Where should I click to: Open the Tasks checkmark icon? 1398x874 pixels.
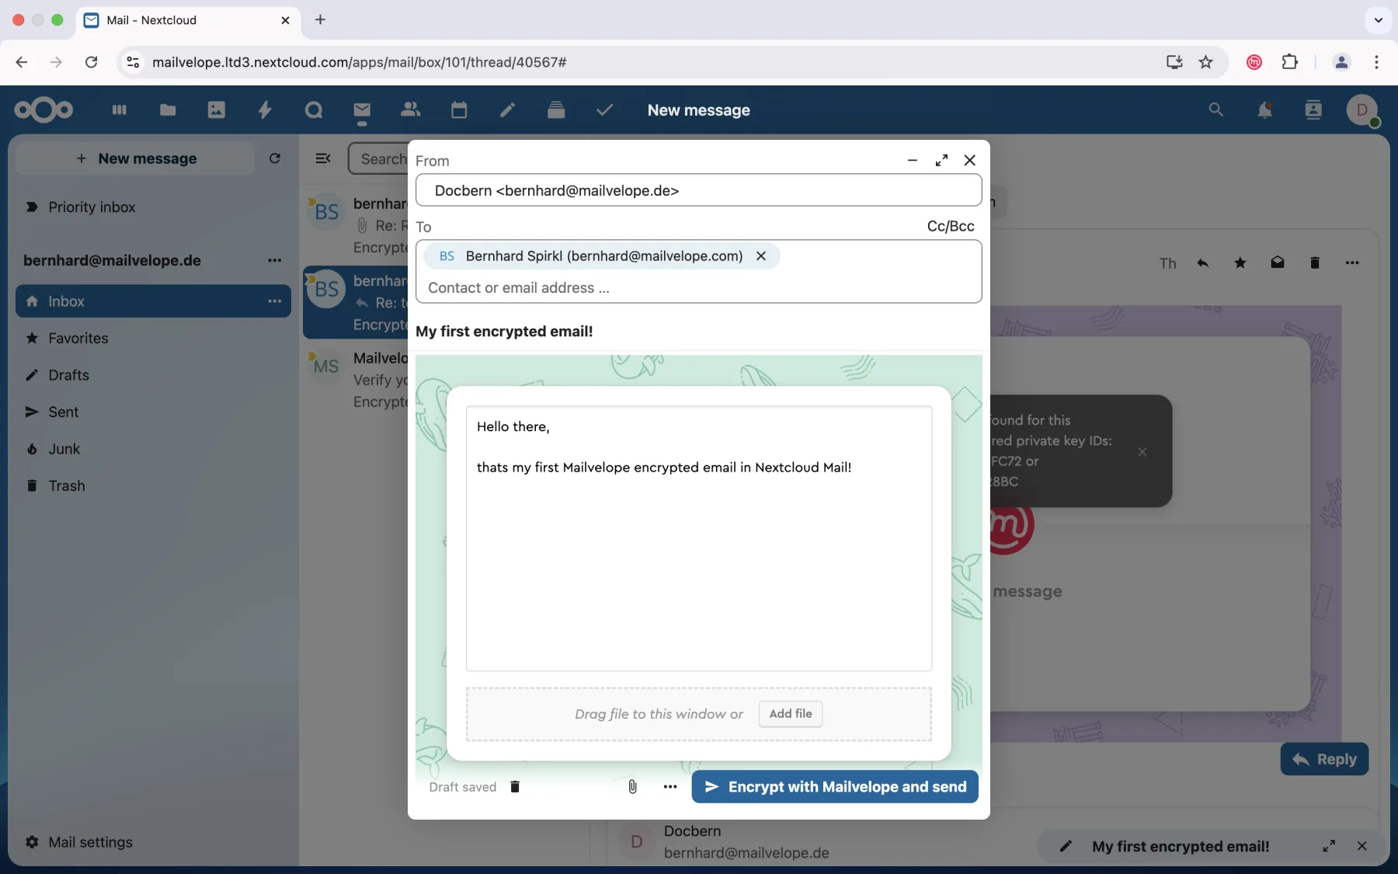(x=604, y=110)
